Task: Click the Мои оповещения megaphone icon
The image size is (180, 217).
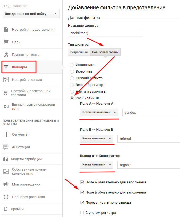Action: pyautogui.click(x=6, y=184)
